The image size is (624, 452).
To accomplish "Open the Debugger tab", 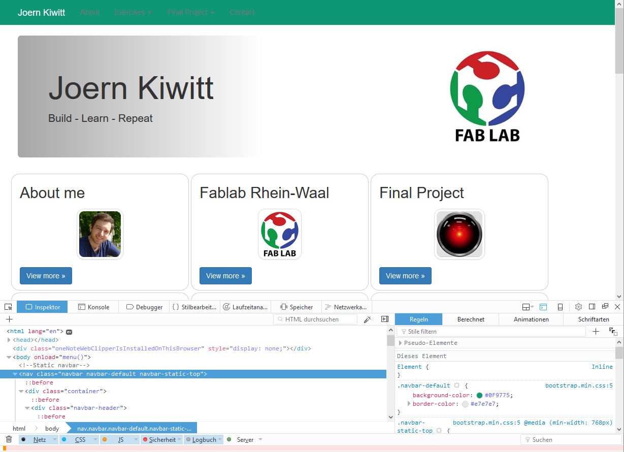I will coord(144,307).
